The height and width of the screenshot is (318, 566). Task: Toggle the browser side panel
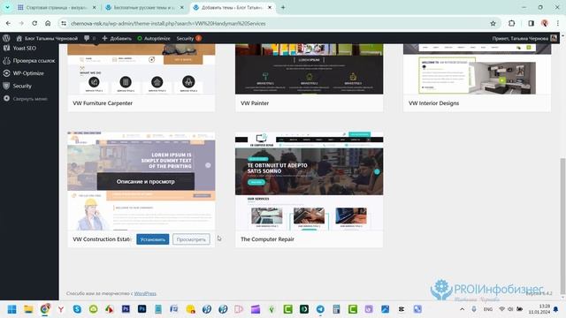click(x=531, y=24)
